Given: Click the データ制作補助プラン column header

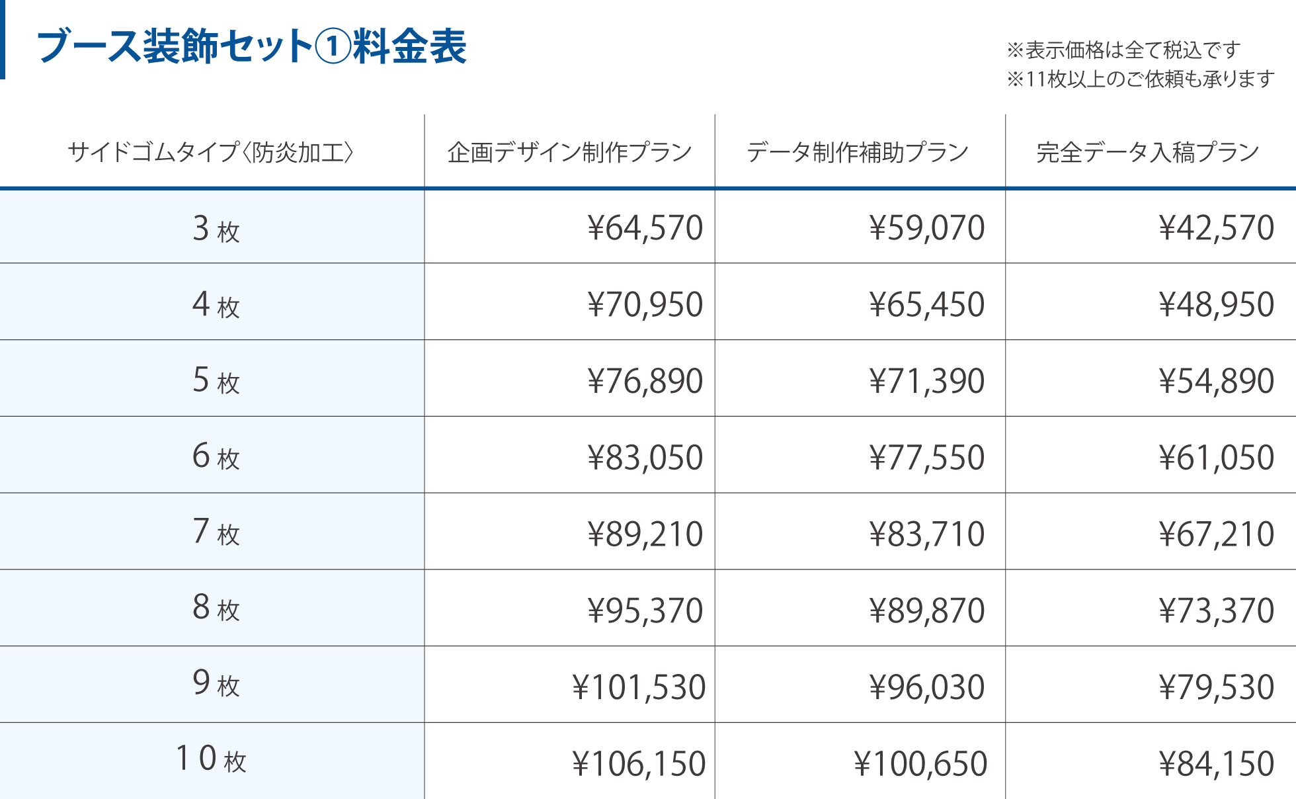Looking at the screenshot, I should [858, 152].
